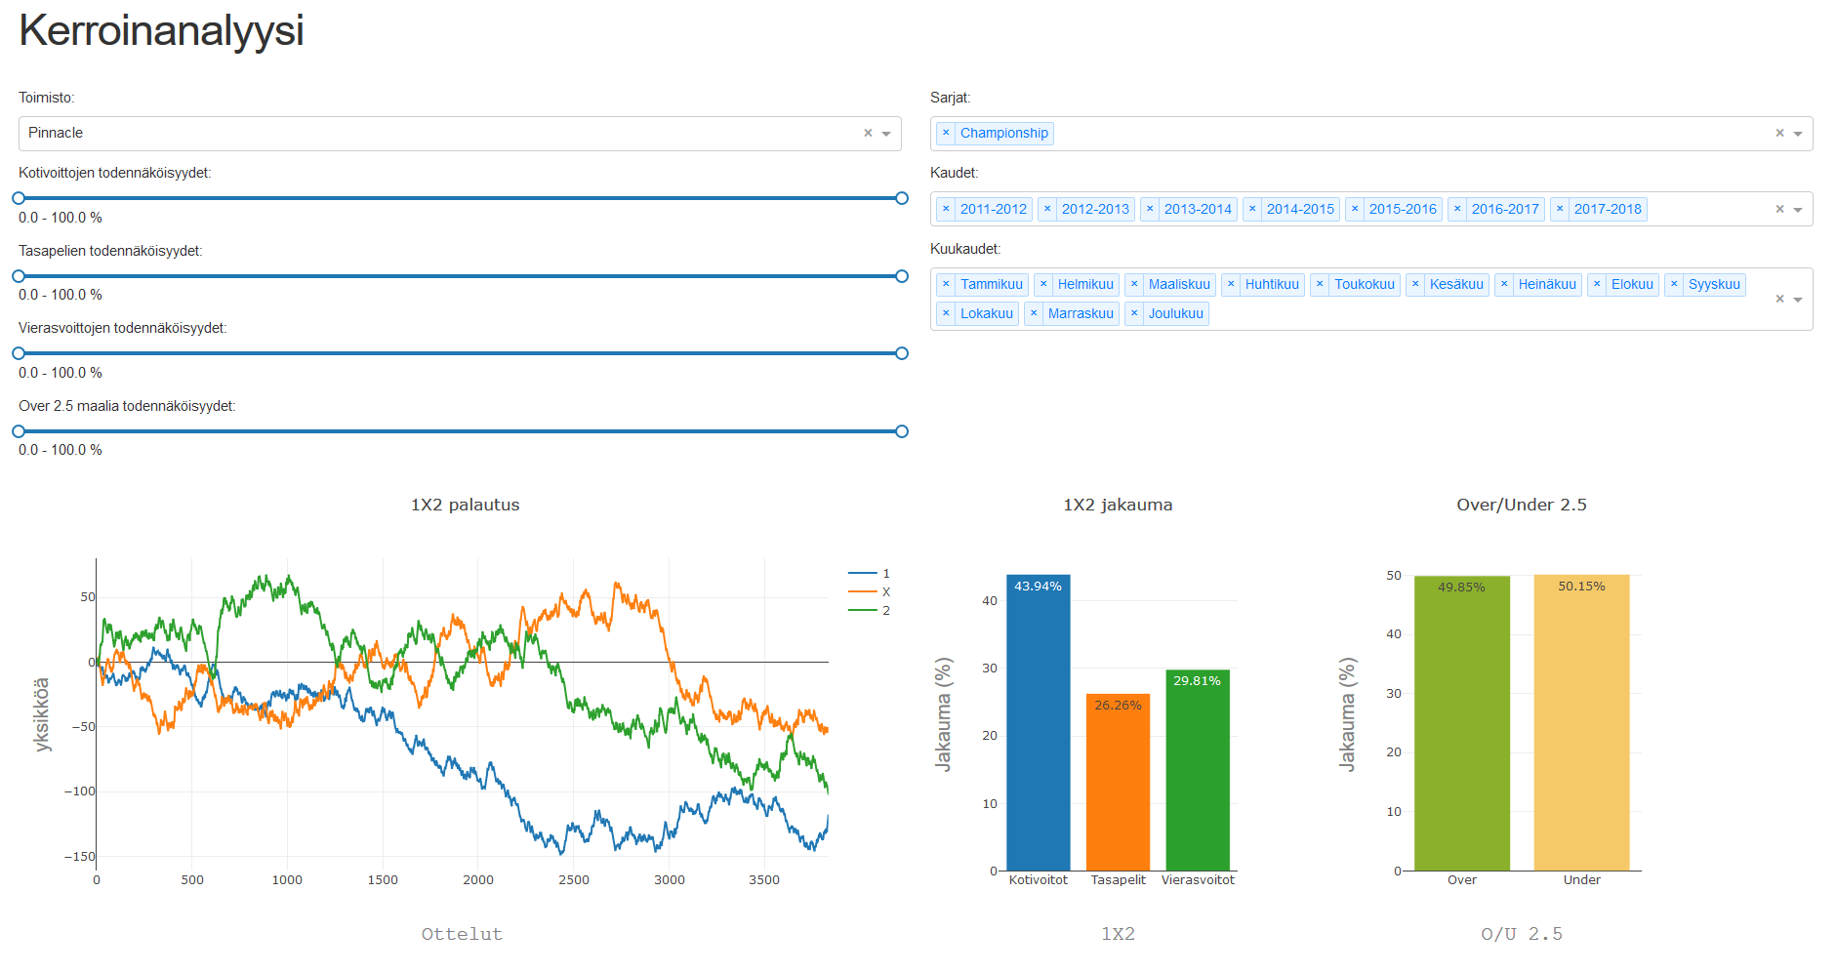Click the left handle of Kotivoittojen slider
This screenshot has height=973, width=1836.
tap(19, 198)
